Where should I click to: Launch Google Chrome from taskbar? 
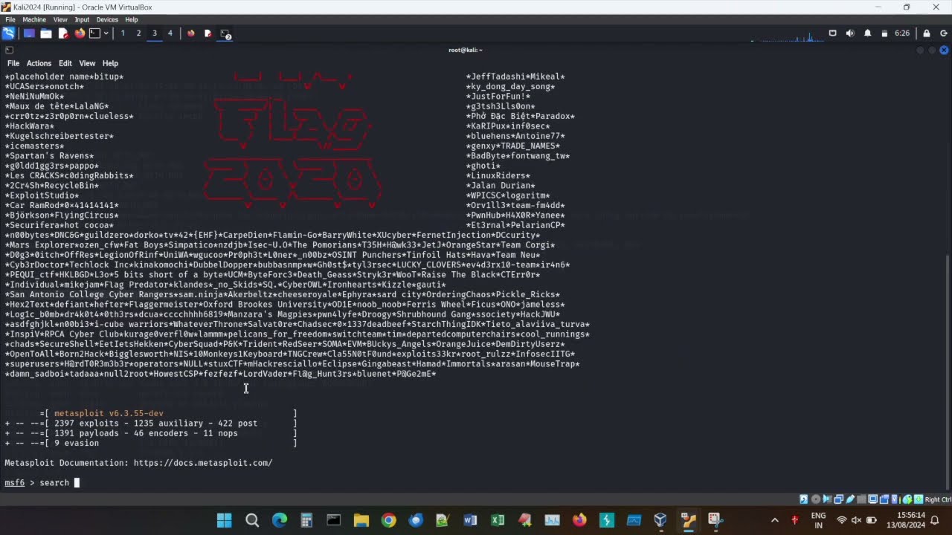[x=389, y=520]
